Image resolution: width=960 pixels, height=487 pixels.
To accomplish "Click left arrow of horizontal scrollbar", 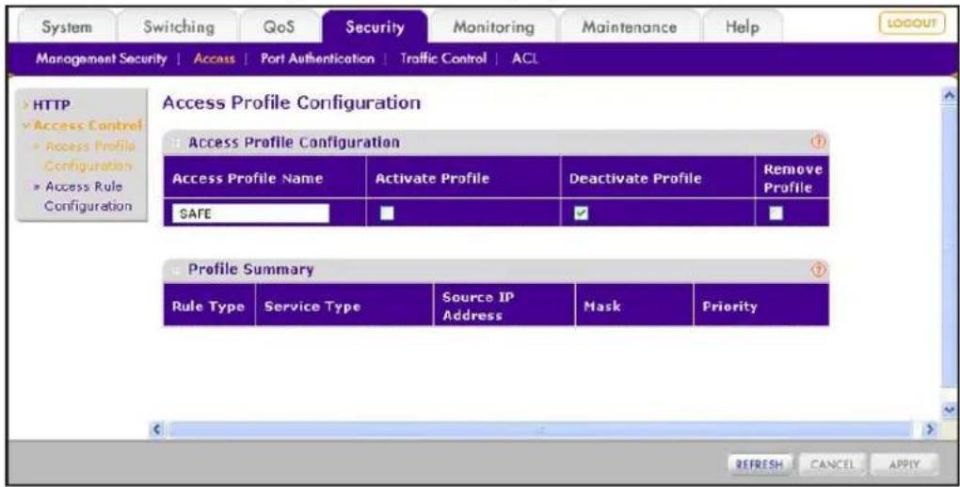I will pos(157,430).
